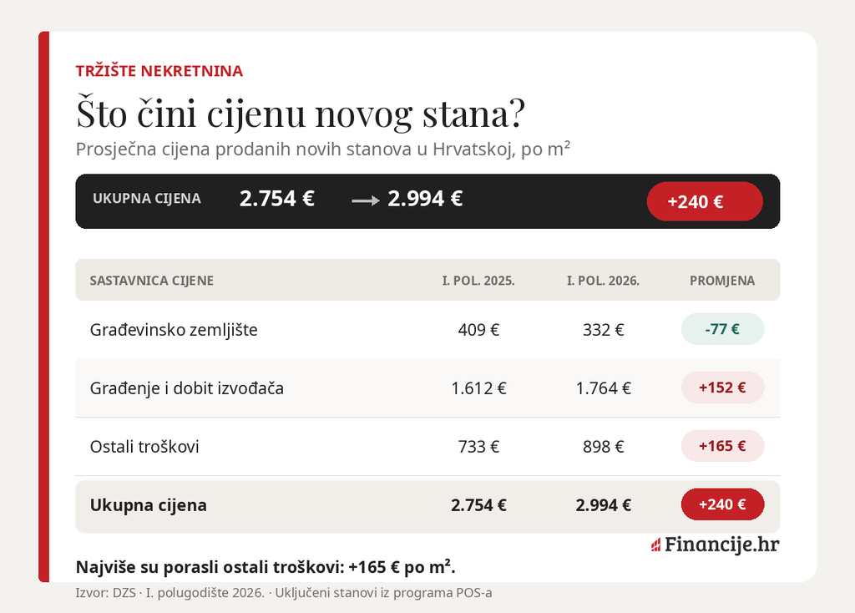Select the I. POL. 2025. column header
Viewport: 855px width, 613px height.
(x=478, y=281)
